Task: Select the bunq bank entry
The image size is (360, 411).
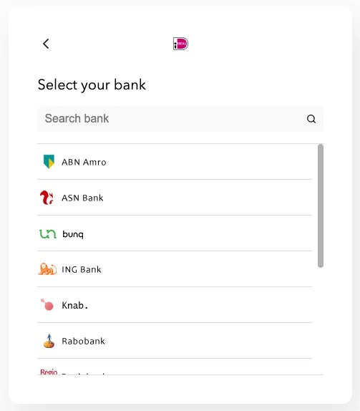Action: (x=175, y=233)
